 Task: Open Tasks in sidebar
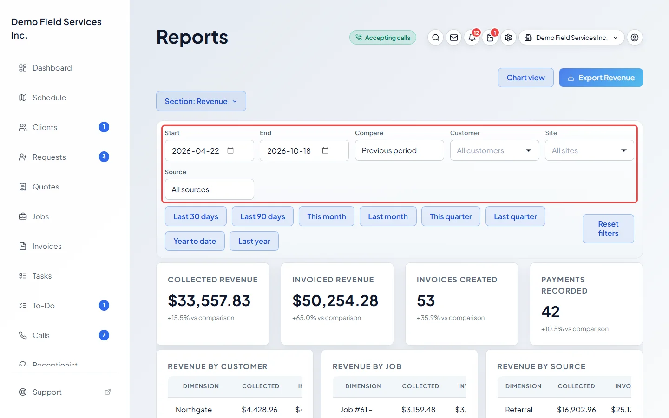(x=65, y=276)
